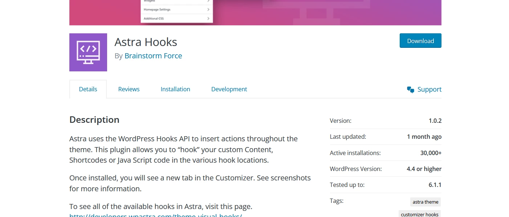Click the Last updated value 1 month ago
Screen dimensions: 509x217
(424, 137)
